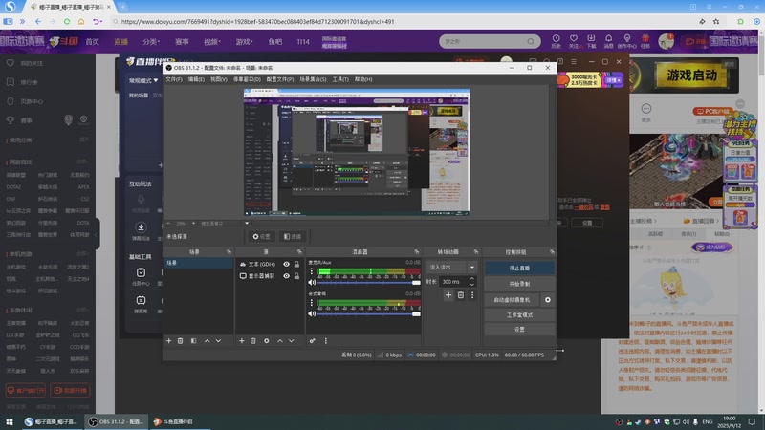Open OBS 停靠窗口(D) menu

247,79
